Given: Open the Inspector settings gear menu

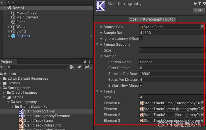Looking at the screenshot, I should pos(205,3).
